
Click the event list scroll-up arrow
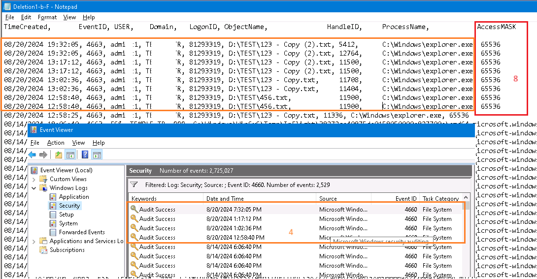tap(466, 197)
